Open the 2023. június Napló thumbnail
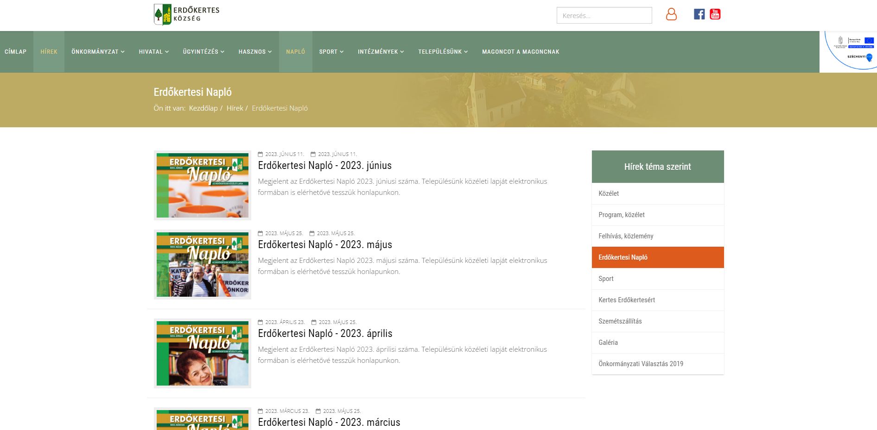 tap(203, 185)
